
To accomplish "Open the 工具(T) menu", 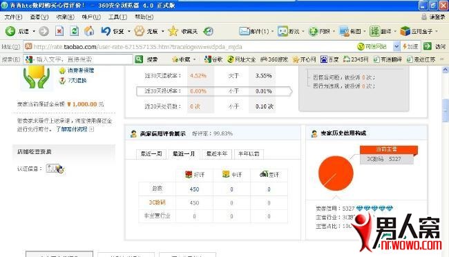I will click(x=117, y=17).
